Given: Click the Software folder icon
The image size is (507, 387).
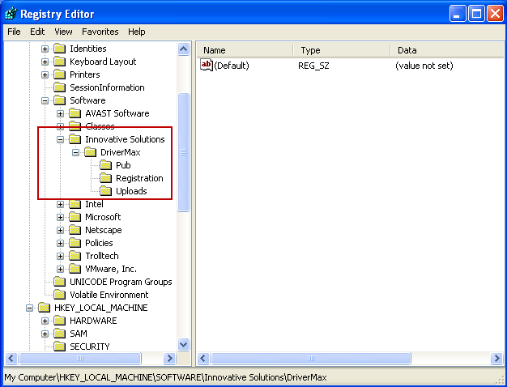Looking at the screenshot, I should coord(59,100).
